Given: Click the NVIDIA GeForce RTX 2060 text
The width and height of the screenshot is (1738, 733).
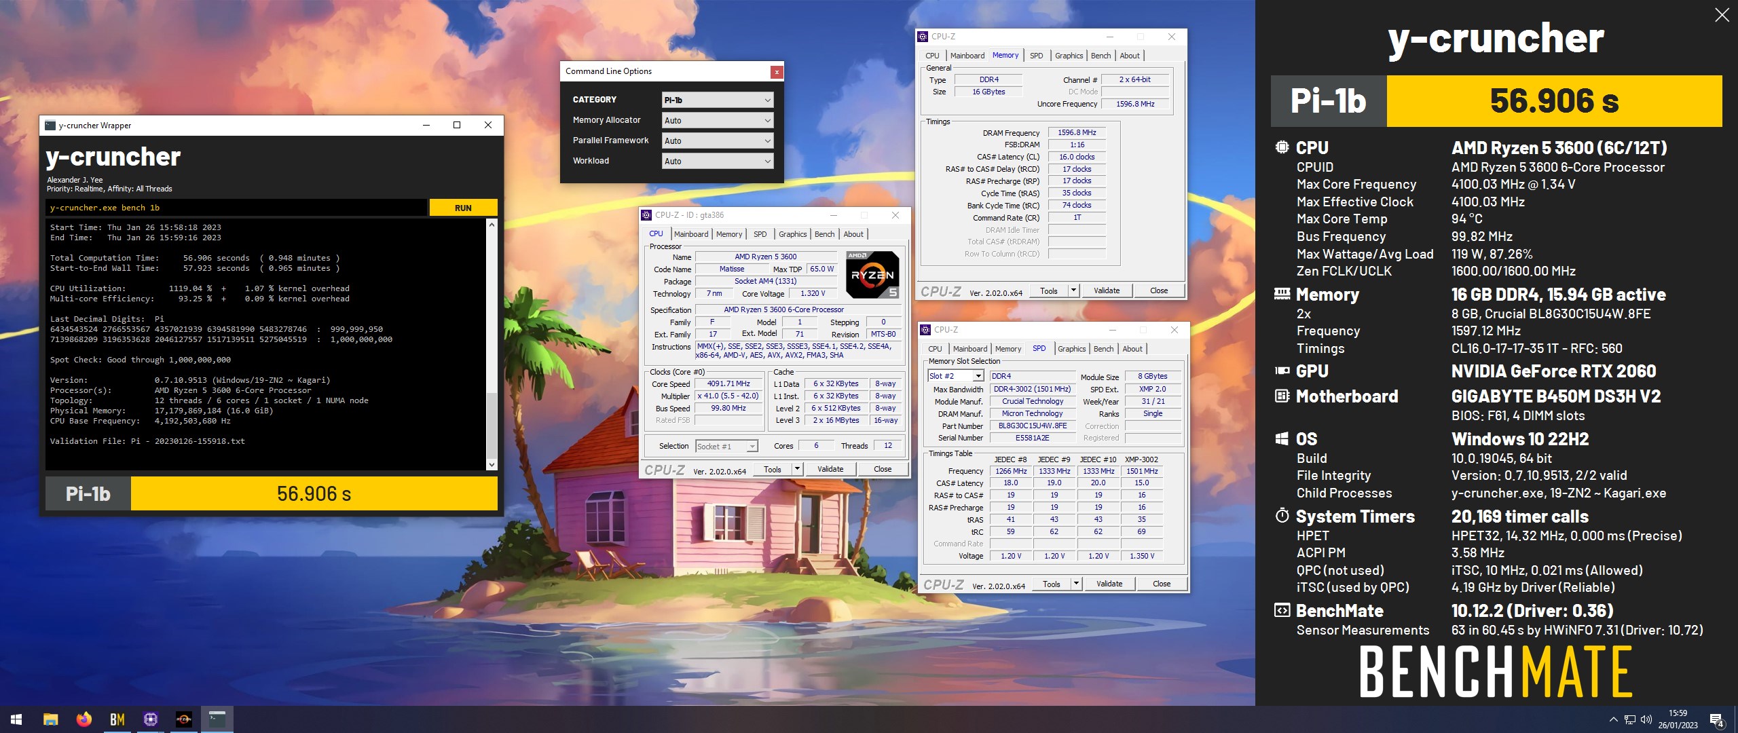Looking at the screenshot, I should tap(1553, 371).
